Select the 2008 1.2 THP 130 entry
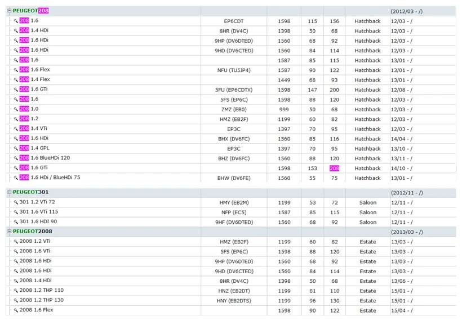 pos(42,300)
